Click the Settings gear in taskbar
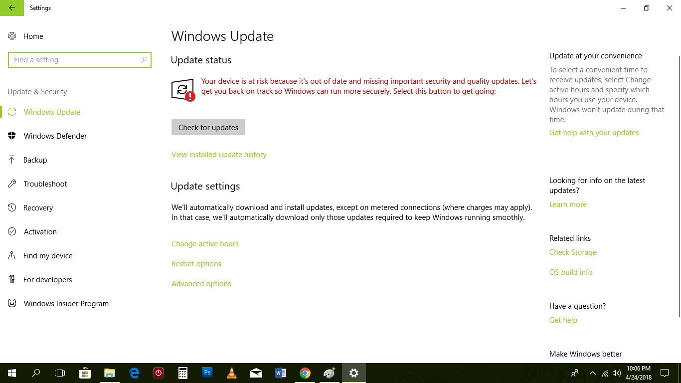This screenshot has height=383, width=681. [x=354, y=373]
